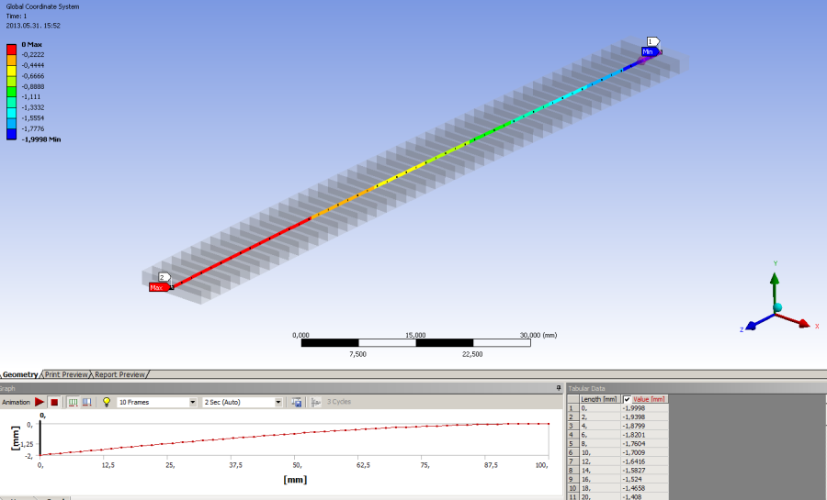Select Result Sets animation mode icon
Image resolution: width=827 pixels, height=500 pixels.
(87, 402)
